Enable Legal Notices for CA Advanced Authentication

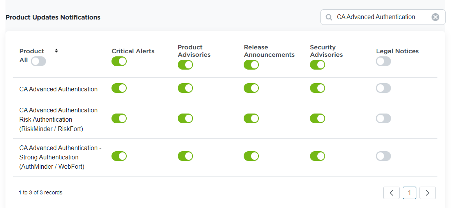coord(383,88)
